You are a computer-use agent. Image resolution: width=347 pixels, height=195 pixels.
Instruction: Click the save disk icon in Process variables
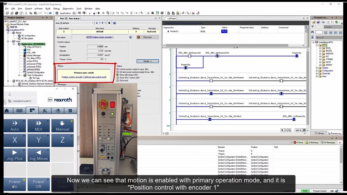(317, 22)
